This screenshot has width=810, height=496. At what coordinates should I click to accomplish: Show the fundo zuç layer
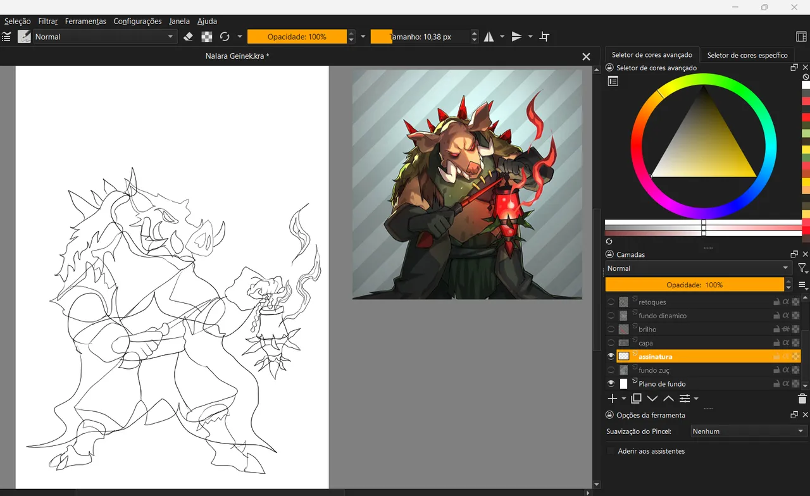pyautogui.click(x=611, y=370)
